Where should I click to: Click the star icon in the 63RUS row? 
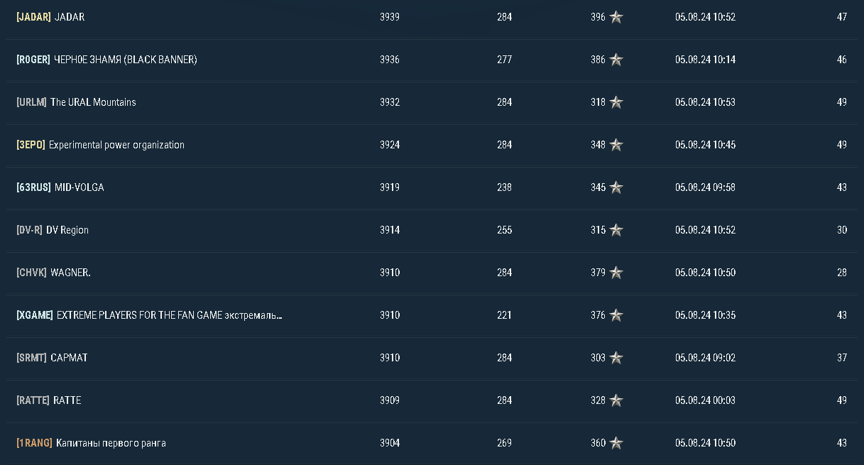point(616,187)
